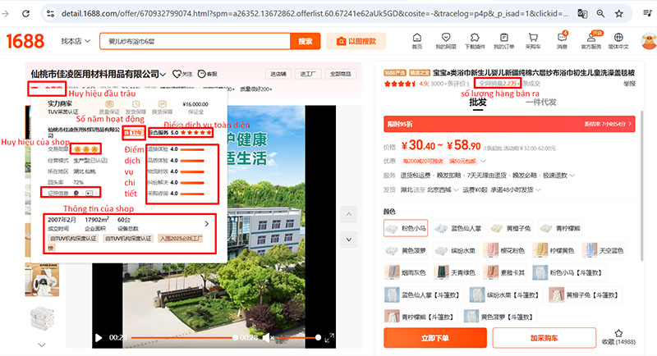Expand the company name dropdown chevron
Viewport: 657px width, 356px height.
(163, 74)
